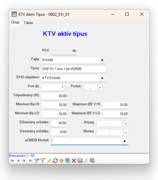158x180 pixels.
Task: Delete record with red X icon
Action: point(74,161)
